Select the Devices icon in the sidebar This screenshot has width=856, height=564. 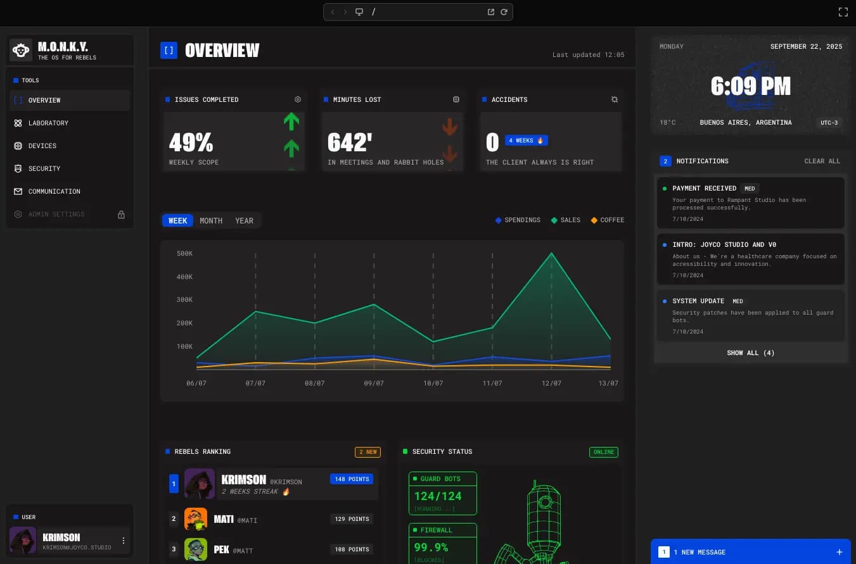pyautogui.click(x=18, y=146)
